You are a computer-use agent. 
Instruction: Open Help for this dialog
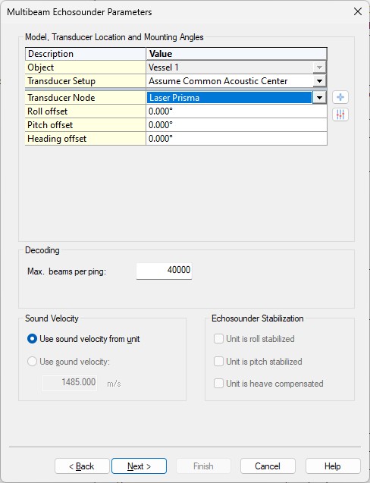(333, 466)
